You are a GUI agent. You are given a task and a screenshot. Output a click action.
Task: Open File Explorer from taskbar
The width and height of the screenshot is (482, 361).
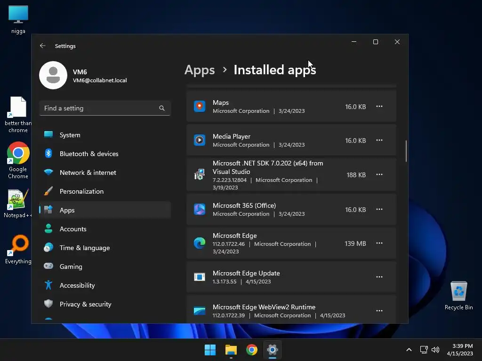tap(231, 350)
